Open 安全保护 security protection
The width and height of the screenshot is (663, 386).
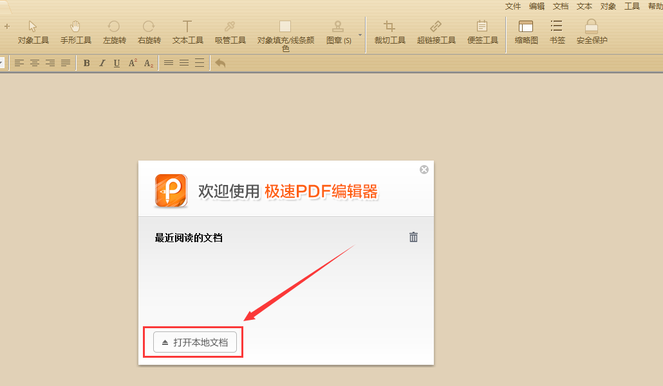pyautogui.click(x=592, y=33)
